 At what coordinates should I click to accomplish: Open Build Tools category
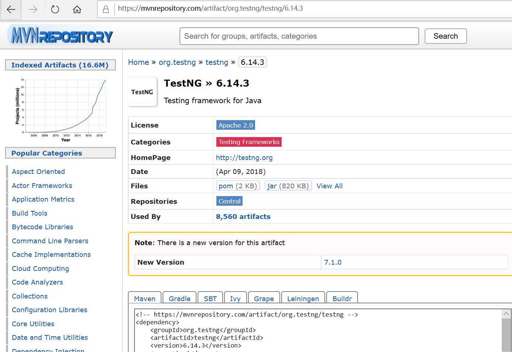coord(29,213)
